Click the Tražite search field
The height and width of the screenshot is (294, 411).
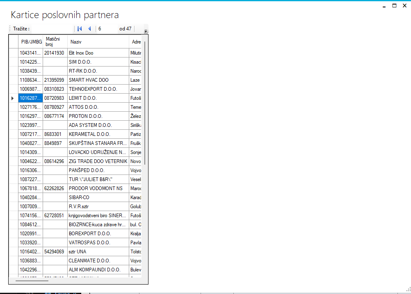pos(51,29)
